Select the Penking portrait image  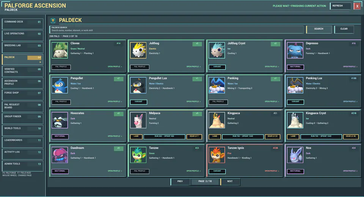217,85
